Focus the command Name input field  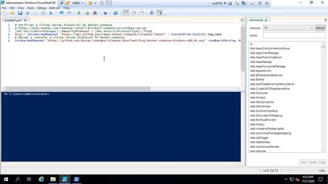coord(294,35)
